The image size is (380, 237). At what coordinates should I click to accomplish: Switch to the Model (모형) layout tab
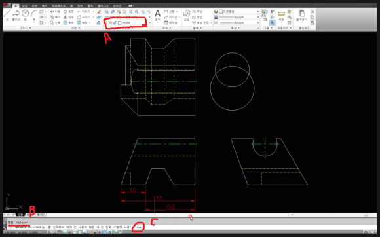[20, 215]
